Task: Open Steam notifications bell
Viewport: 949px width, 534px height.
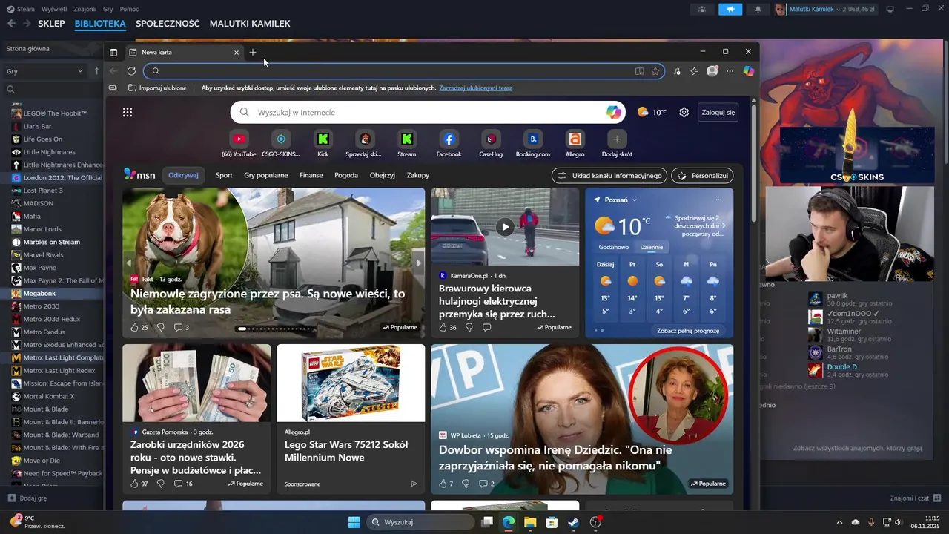Action: coord(758,9)
